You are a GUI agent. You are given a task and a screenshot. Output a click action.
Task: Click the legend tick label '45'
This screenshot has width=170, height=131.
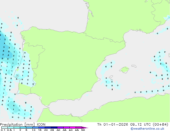(77, 130)
